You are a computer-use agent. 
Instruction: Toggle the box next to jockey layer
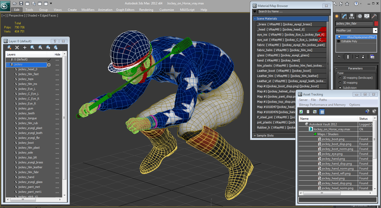pyautogui.click(x=49, y=65)
